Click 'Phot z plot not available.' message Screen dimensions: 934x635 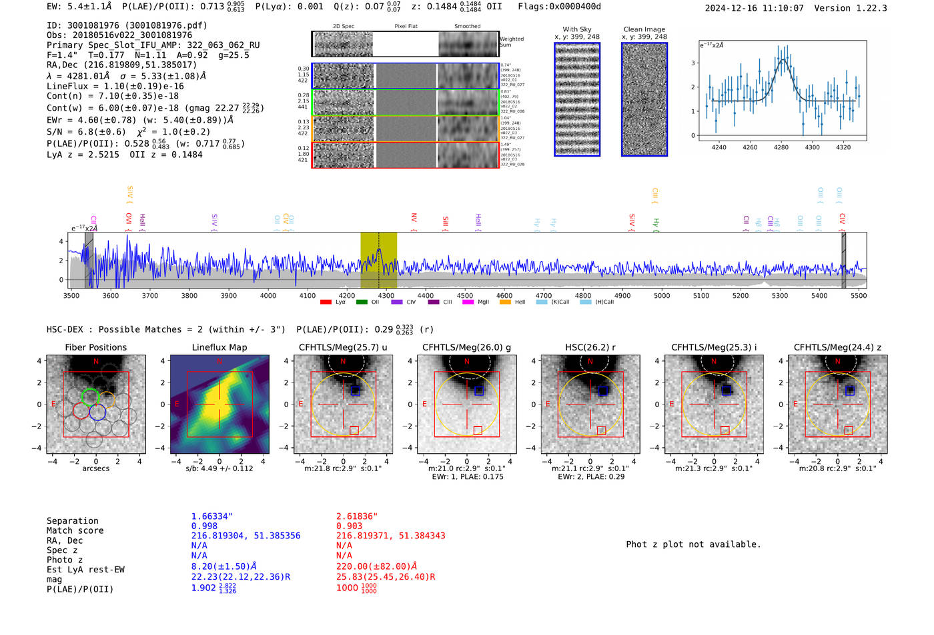pos(693,544)
